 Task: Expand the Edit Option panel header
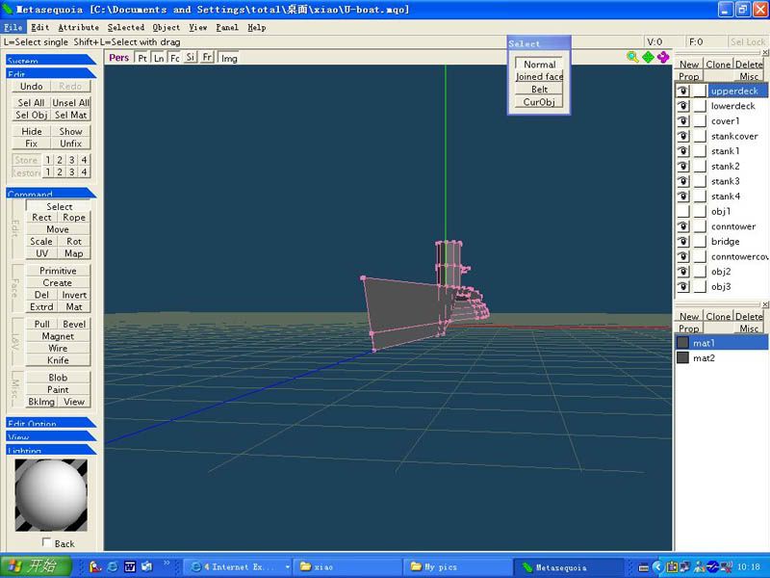pyautogui.click(x=51, y=422)
